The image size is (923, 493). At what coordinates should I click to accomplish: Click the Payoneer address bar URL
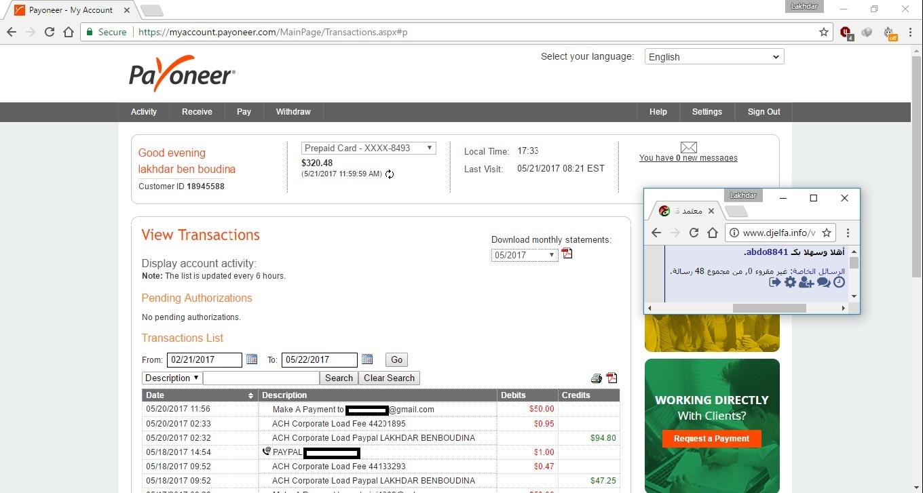(x=273, y=32)
